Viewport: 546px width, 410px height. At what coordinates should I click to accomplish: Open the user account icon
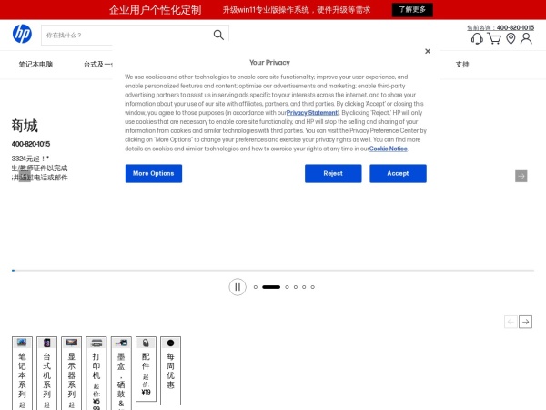pyautogui.click(x=526, y=39)
